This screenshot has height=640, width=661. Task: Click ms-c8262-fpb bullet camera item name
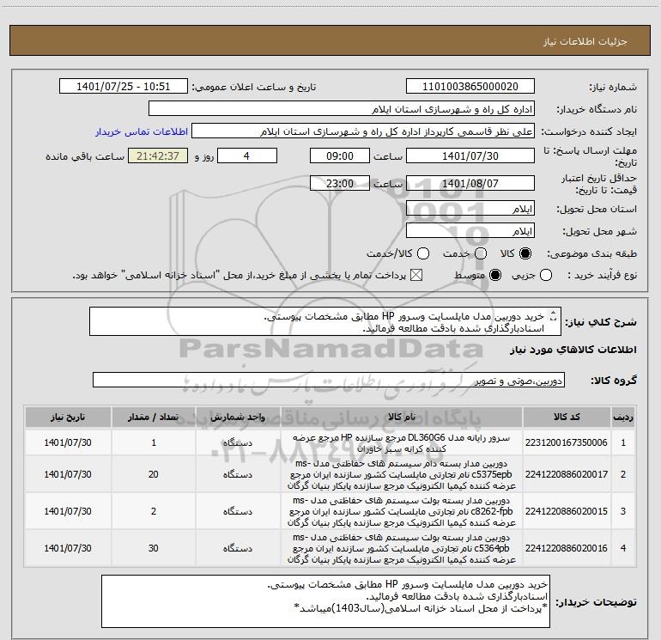[x=402, y=511]
